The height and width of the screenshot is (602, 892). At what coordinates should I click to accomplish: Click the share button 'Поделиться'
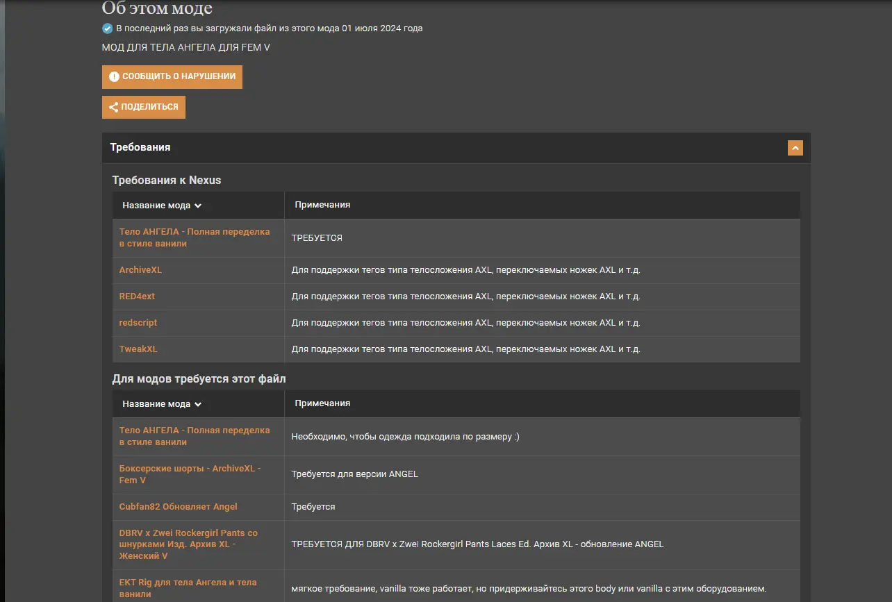(x=144, y=107)
